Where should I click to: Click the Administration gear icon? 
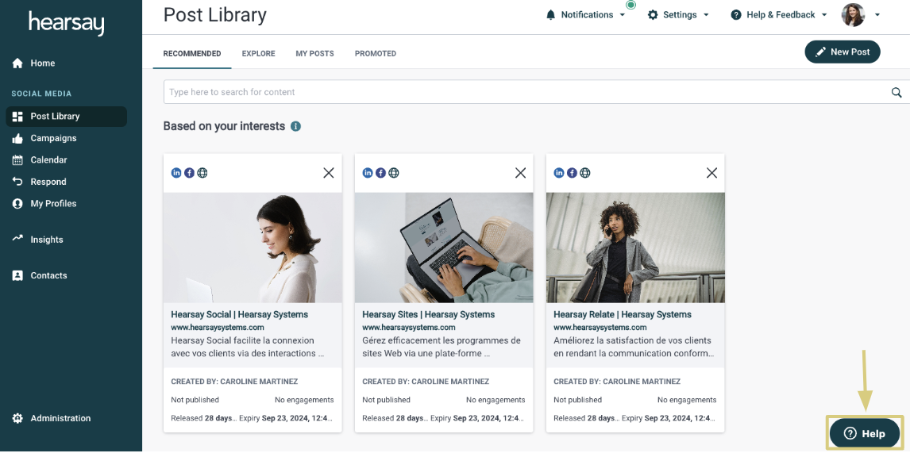click(x=17, y=418)
